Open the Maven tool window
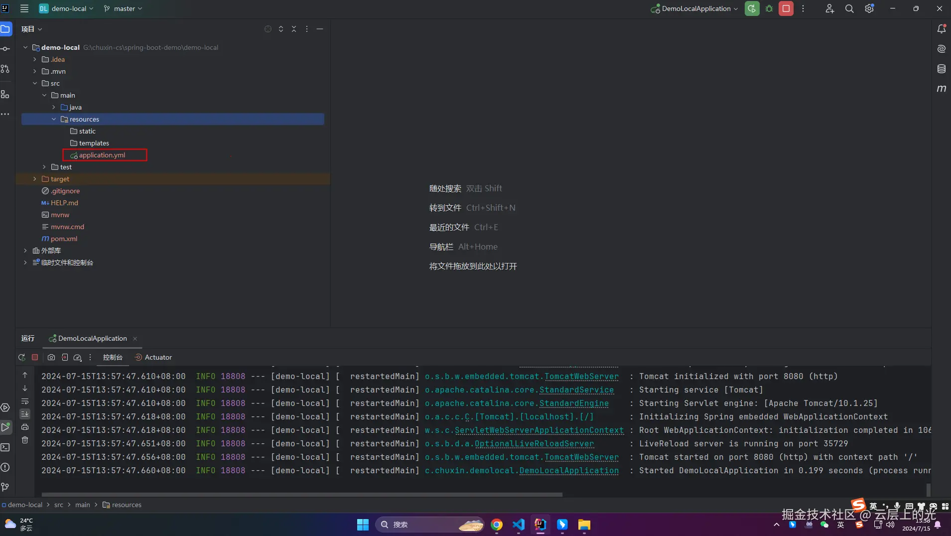This screenshot has height=536, width=951. (x=941, y=89)
